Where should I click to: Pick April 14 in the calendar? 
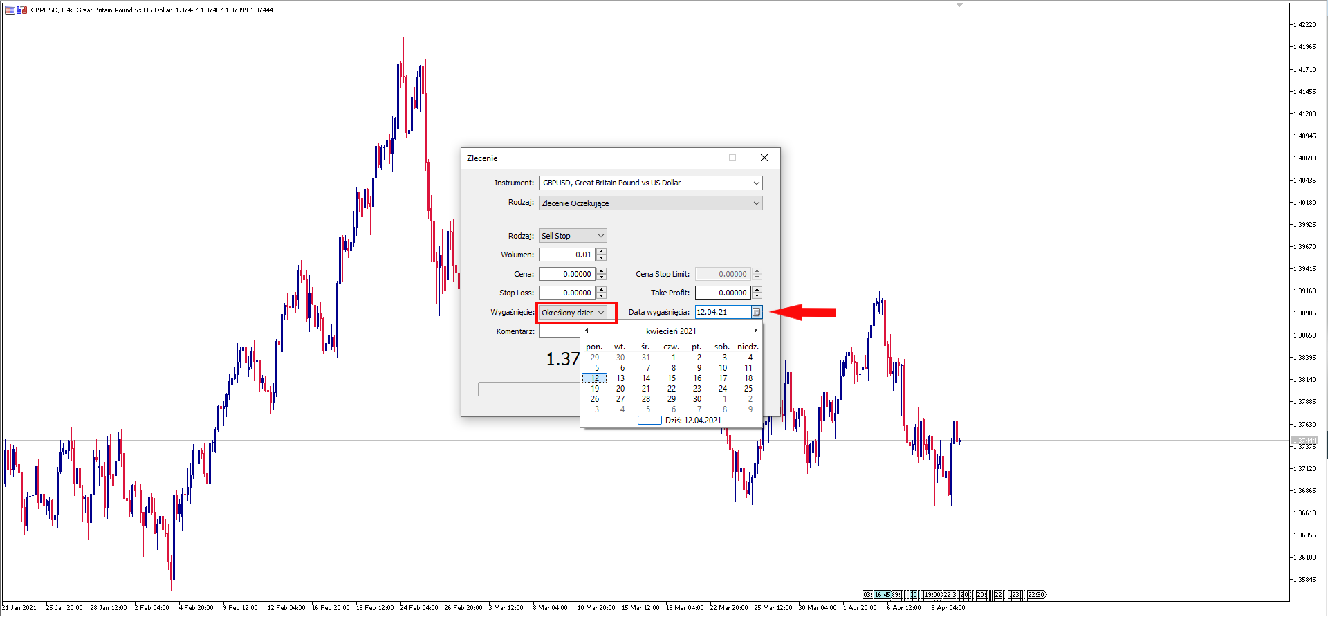646,378
